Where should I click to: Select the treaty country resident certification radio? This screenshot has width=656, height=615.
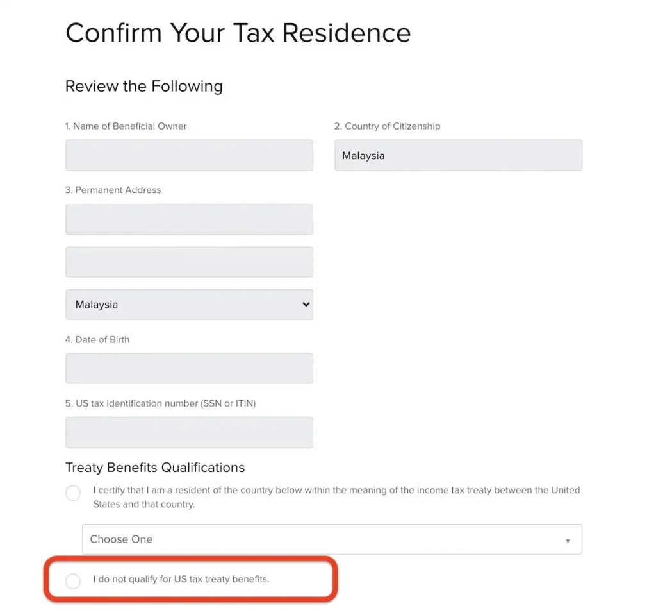point(73,493)
